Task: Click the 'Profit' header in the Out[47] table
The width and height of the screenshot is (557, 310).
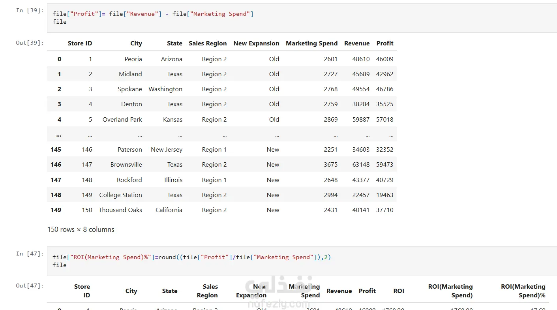Action: [367, 291]
